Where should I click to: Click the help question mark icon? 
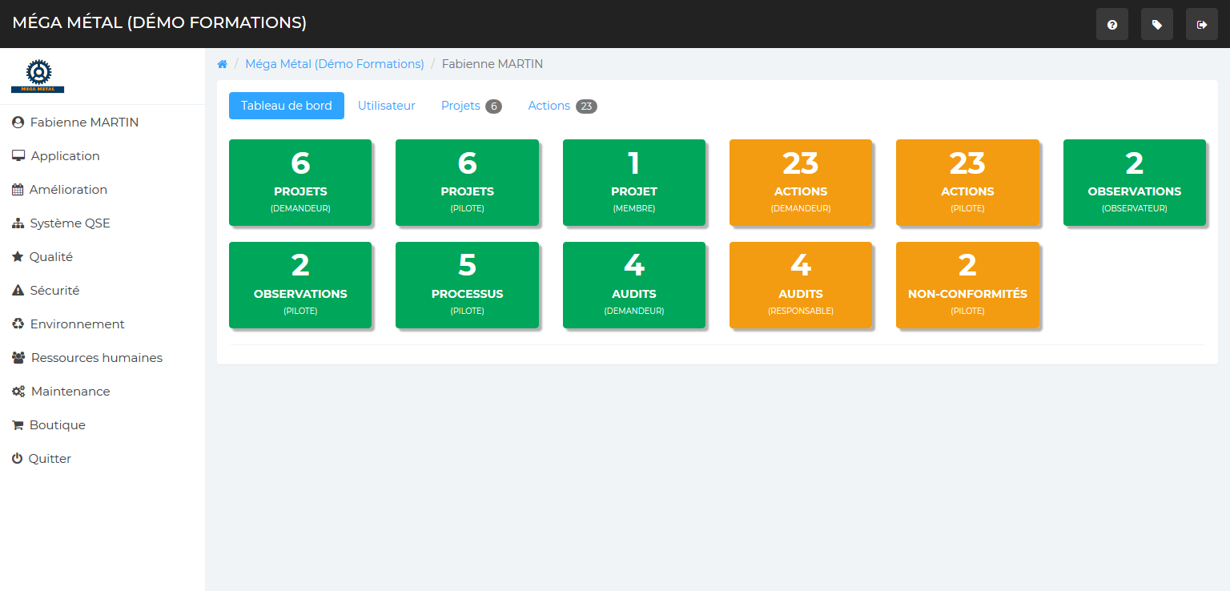point(1111,25)
